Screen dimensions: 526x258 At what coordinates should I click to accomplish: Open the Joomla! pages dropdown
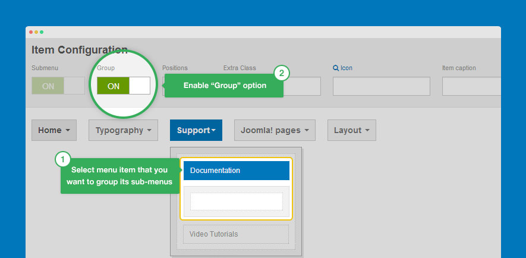point(274,130)
